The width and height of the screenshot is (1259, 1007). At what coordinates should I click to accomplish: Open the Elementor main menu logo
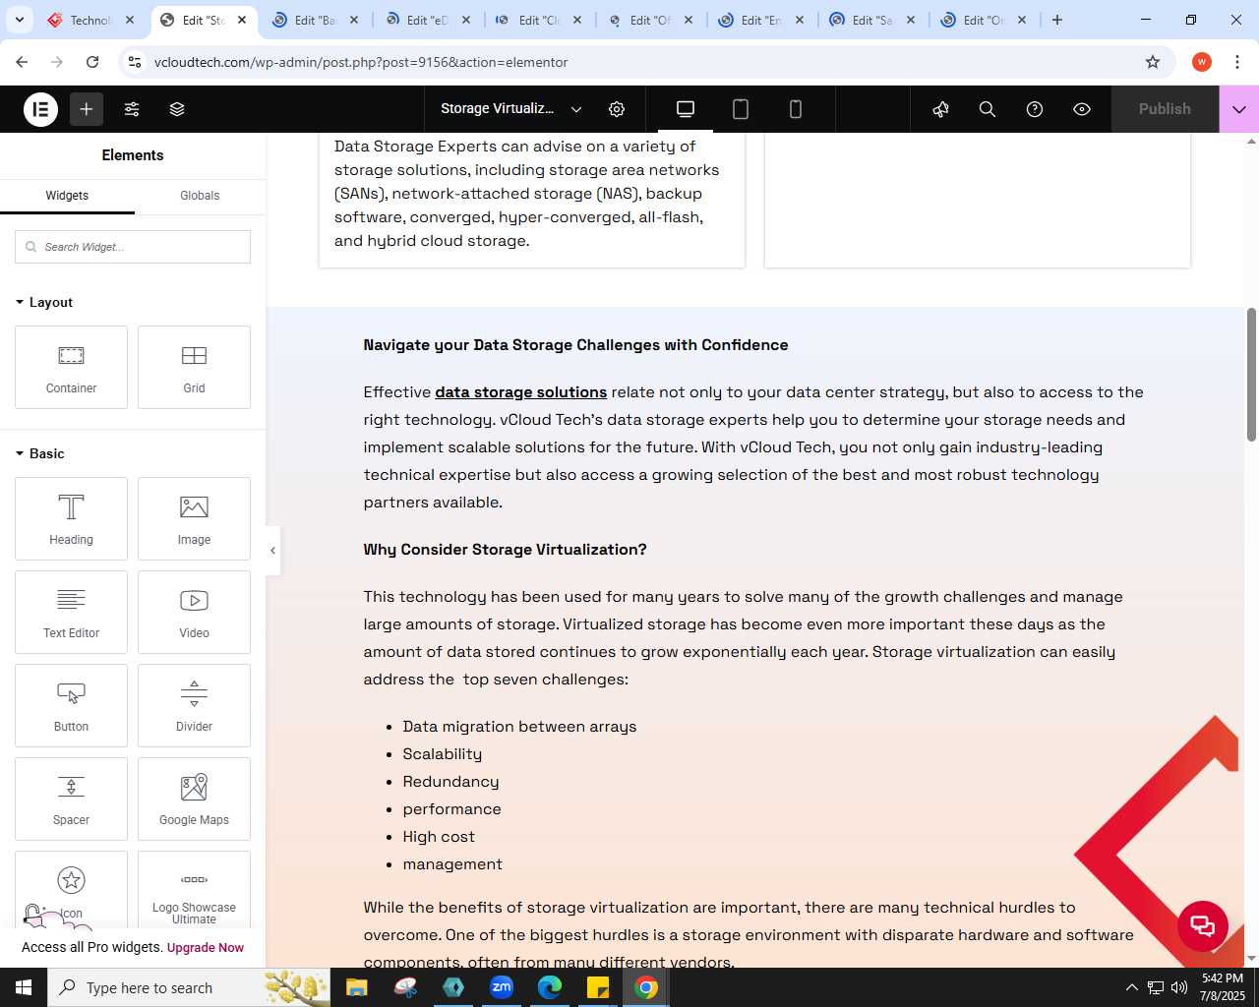click(x=40, y=109)
